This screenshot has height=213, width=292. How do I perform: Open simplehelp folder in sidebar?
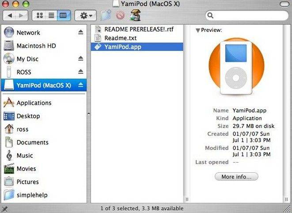point(44,195)
